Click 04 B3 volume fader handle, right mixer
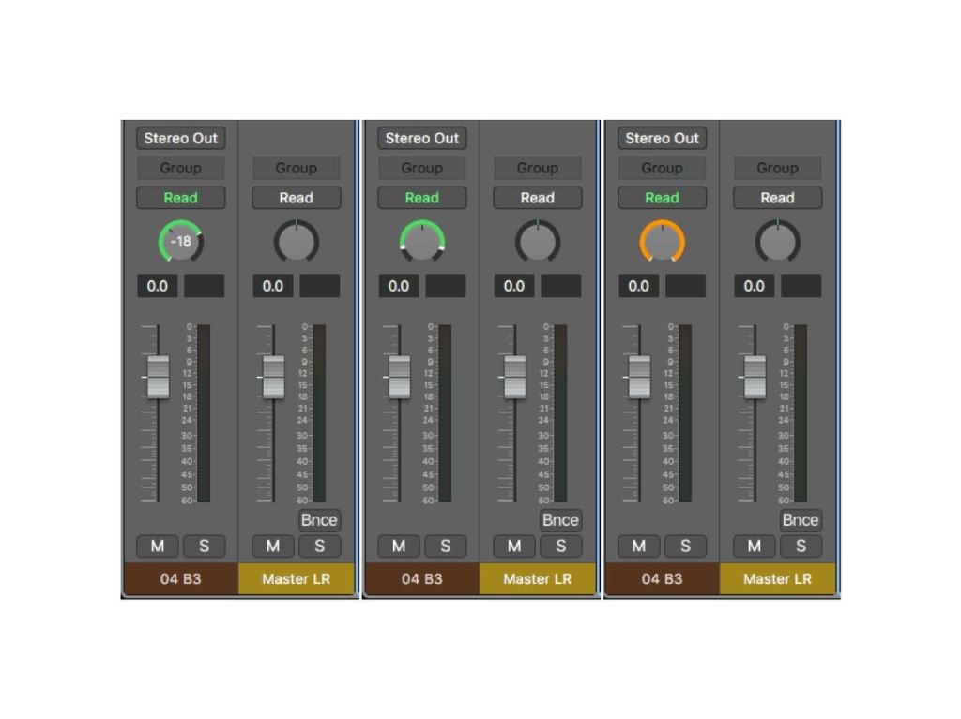961x719 pixels. (x=639, y=377)
